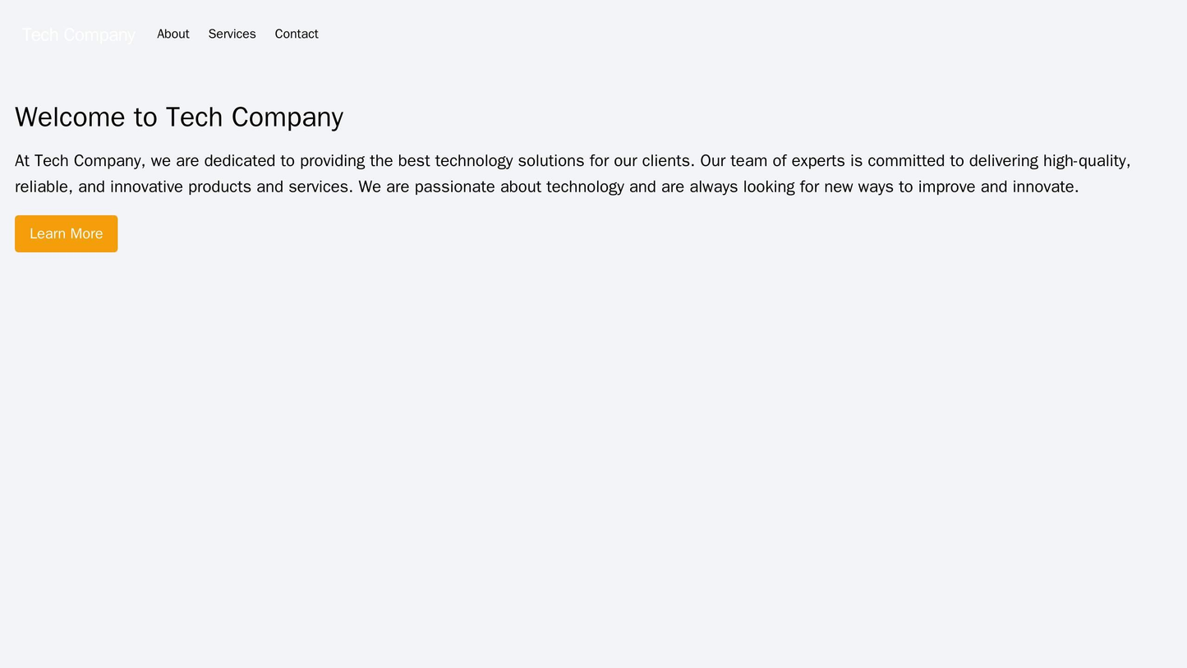Click the Tech Company logo text
Screen dimensions: 1187x668
point(78,35)
